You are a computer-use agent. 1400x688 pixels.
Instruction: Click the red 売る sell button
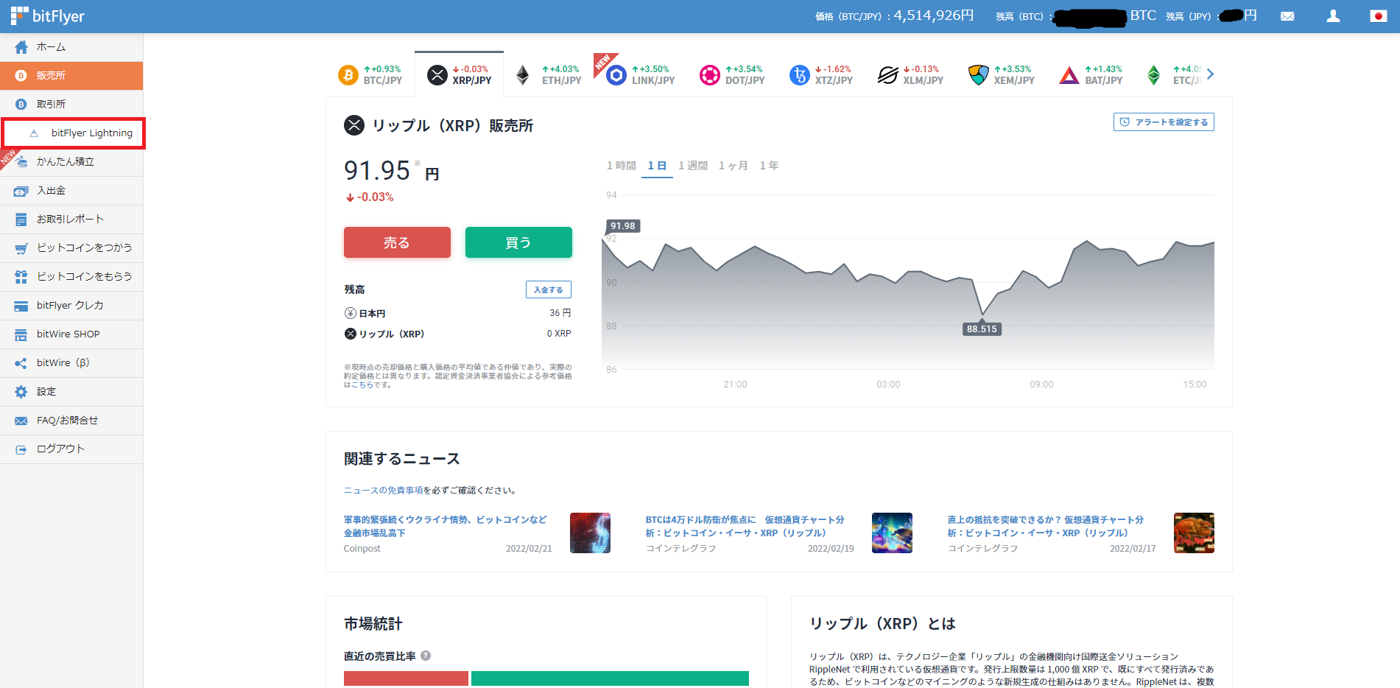397,242
